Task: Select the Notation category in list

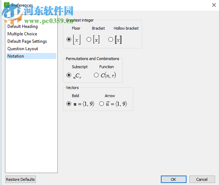Action: point(31,56)
